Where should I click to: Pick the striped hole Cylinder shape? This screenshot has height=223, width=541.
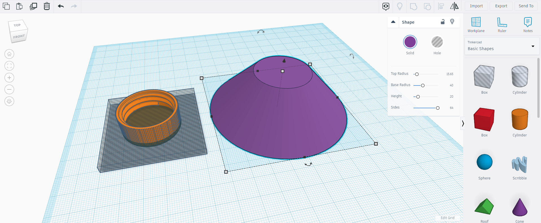click(520, 76)
